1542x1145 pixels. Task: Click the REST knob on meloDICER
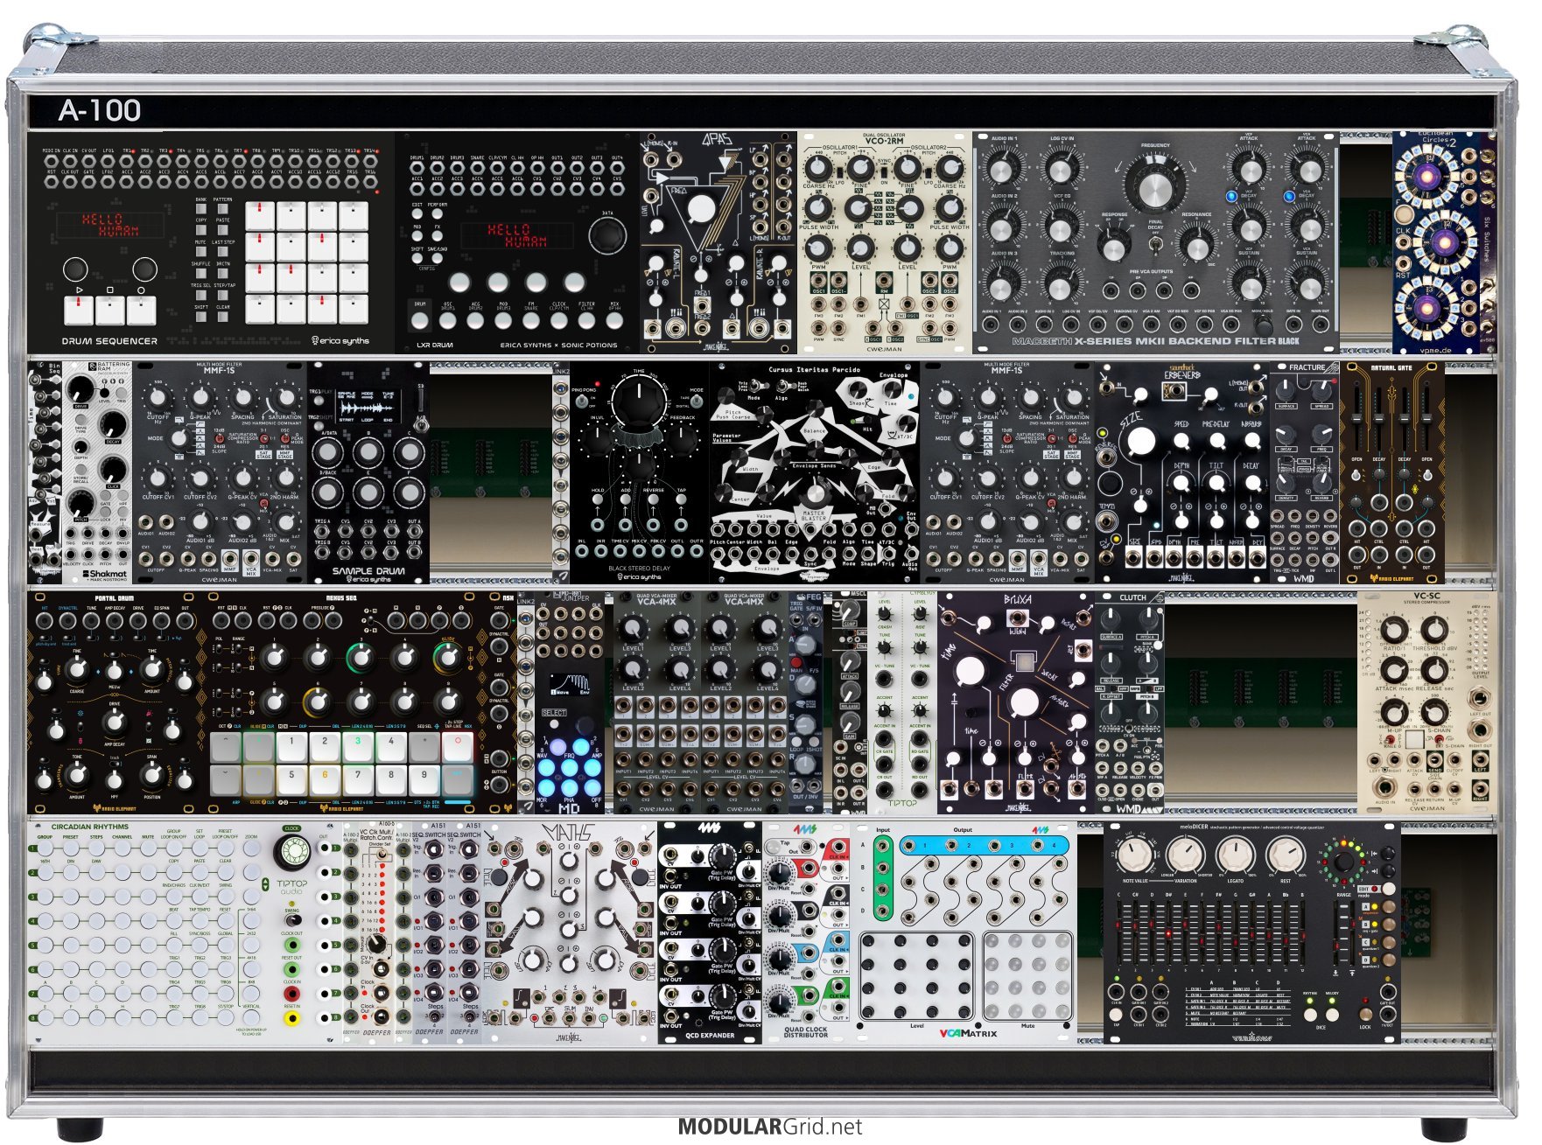pos(1285,857)
